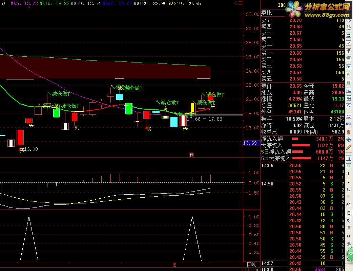Select the weekly '周' period
The width and height of the screenshot is (353, 271).
[349, 220]
